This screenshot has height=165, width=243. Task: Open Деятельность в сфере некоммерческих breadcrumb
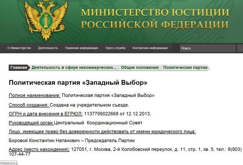pos(74,68)
